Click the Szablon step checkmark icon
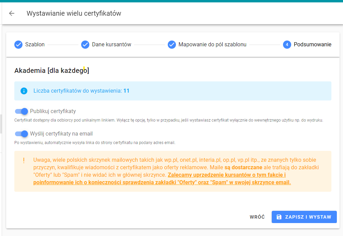The image size is (343, 236). pos(18,45)
